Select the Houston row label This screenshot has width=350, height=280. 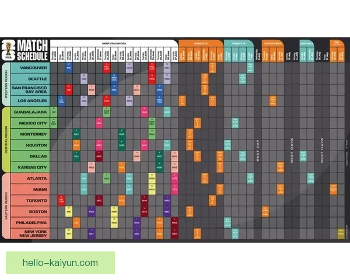coord(30,145)
